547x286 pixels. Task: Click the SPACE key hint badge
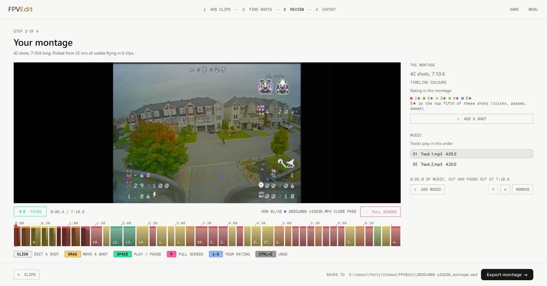(x=122, y=254)
